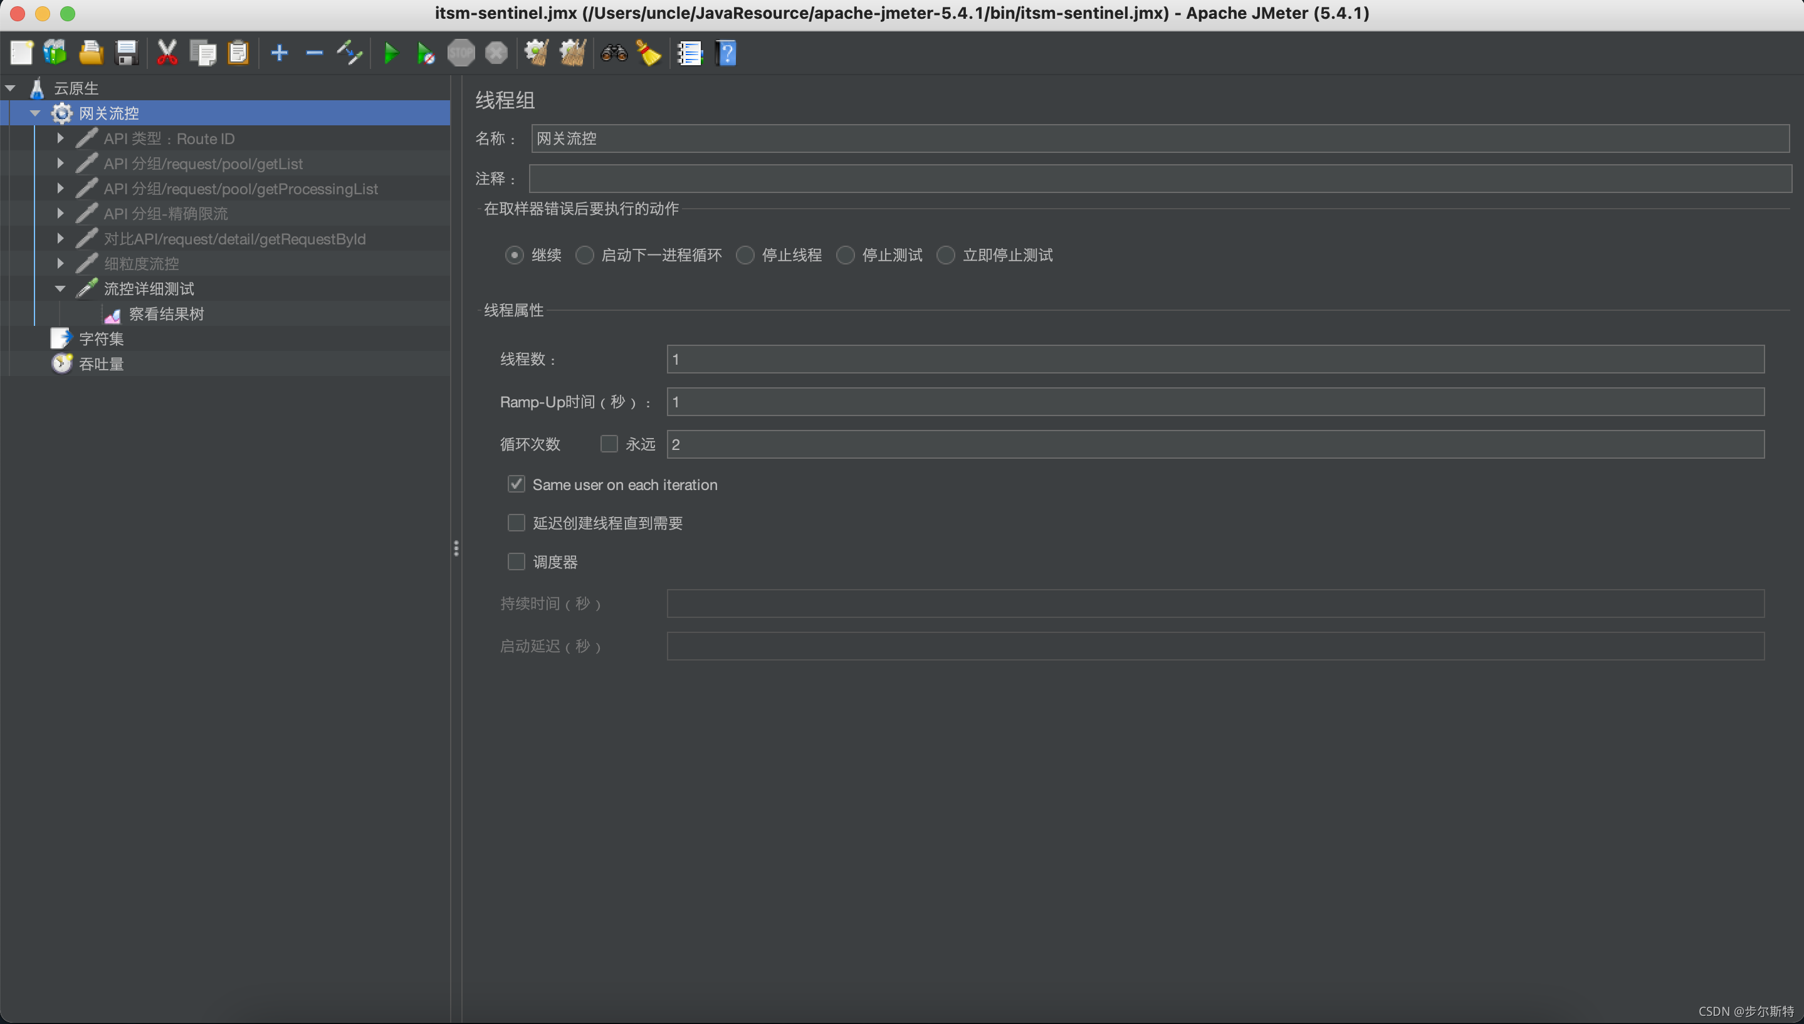Click the scissors Cut icon
This screenshot has width=1804, height=1024.
[x=167, y=53]
